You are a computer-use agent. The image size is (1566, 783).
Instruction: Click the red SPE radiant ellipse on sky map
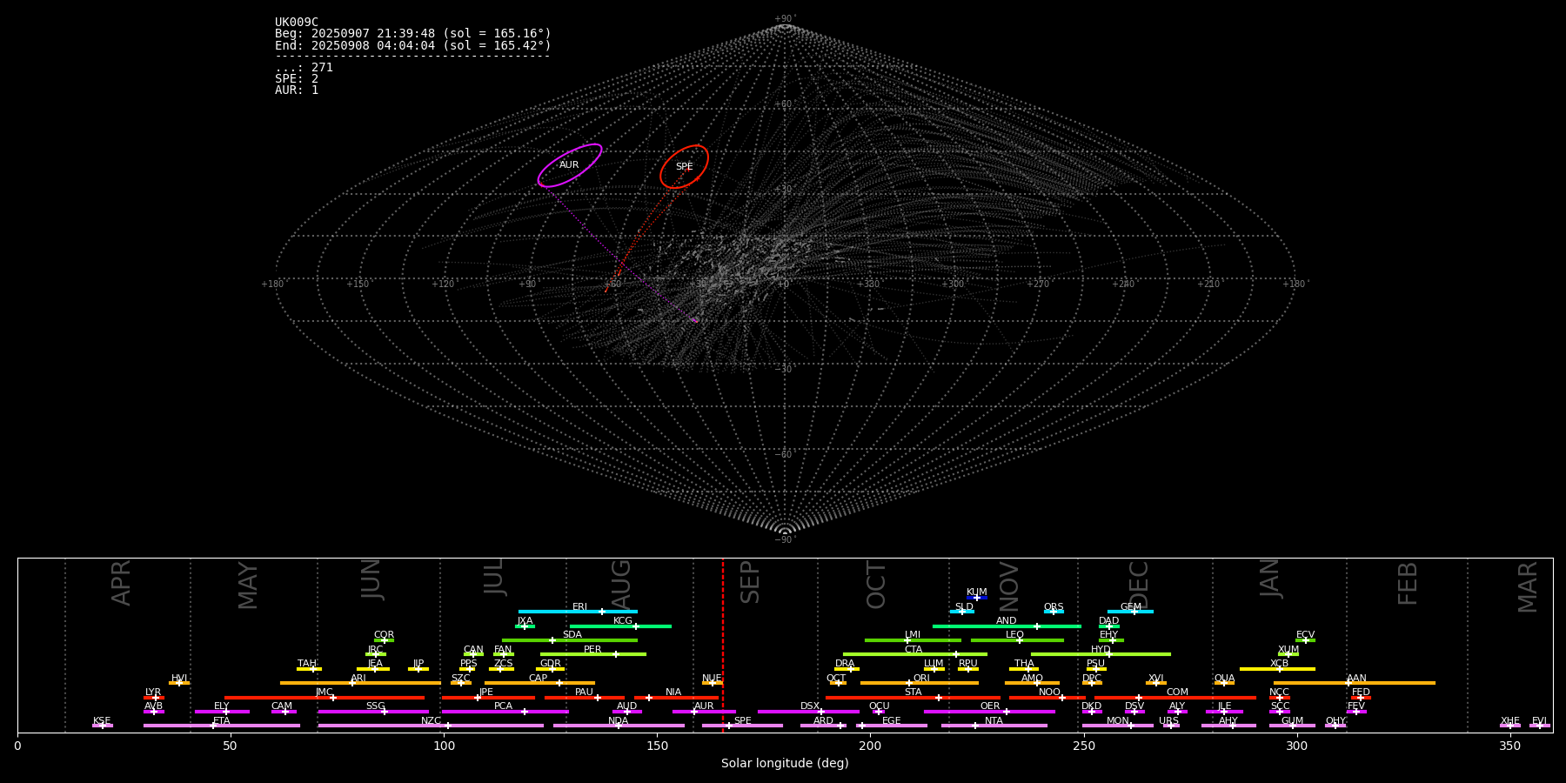coord(685,167)
